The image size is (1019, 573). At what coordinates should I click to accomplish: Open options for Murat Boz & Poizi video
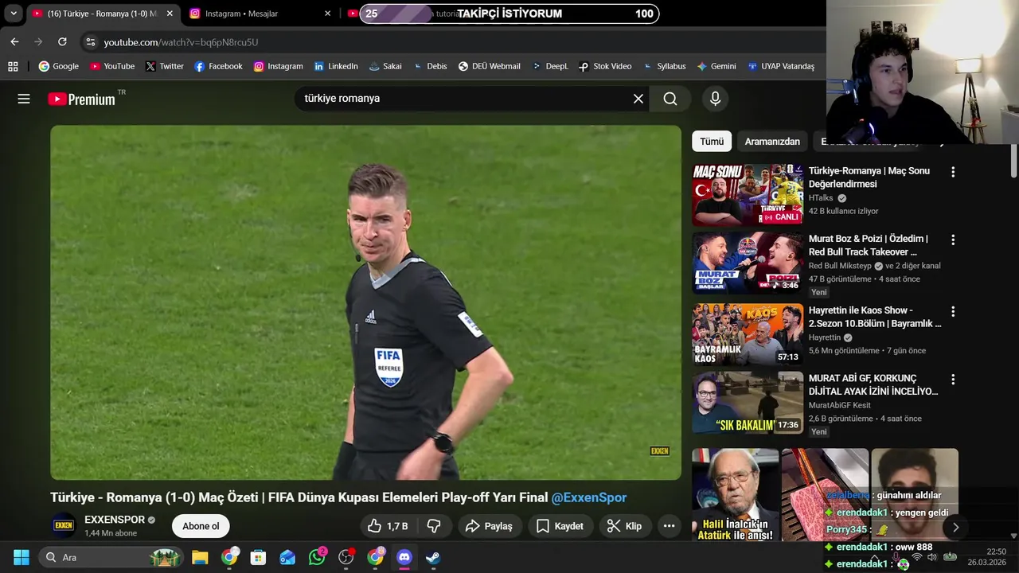(x=953, y=240)
